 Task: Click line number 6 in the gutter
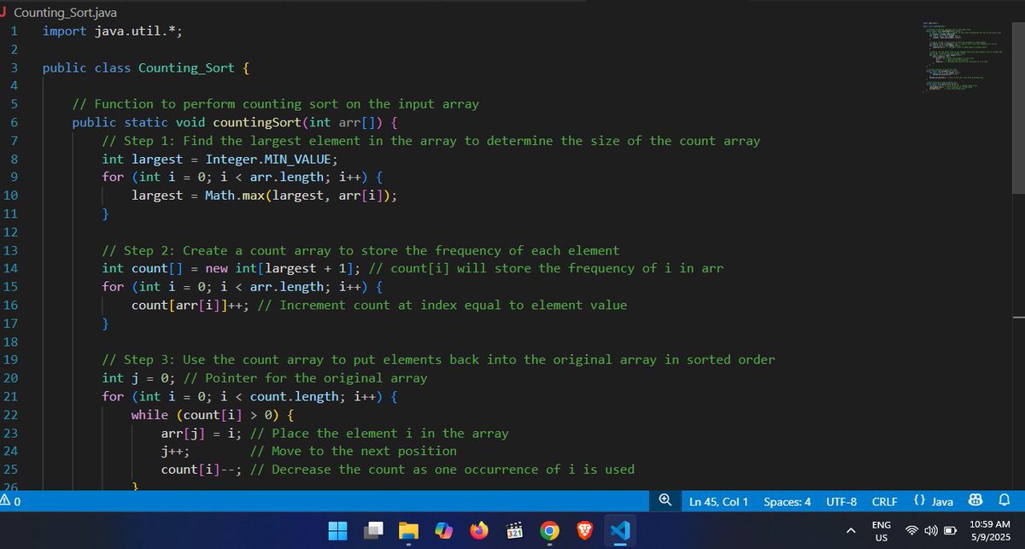pyautogui.click(x=15, y=122)
